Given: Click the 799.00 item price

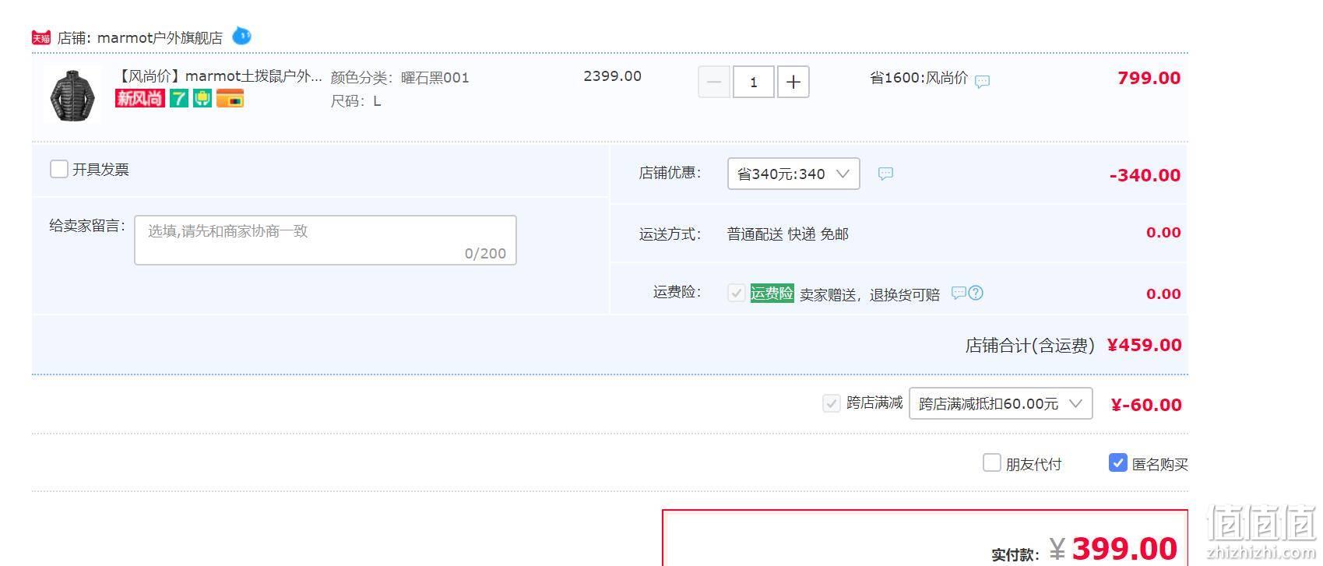Looking at the screenshot, I should 1149,78.
